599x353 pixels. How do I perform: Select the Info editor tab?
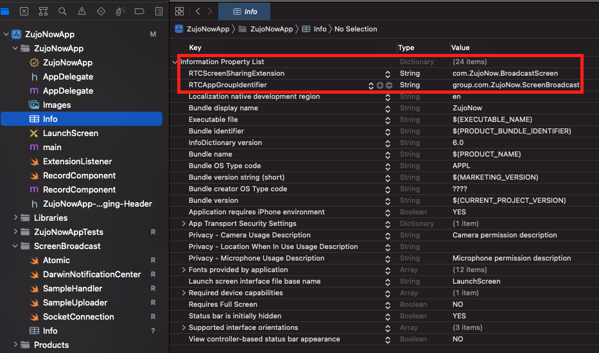click(x=244, y=12)
